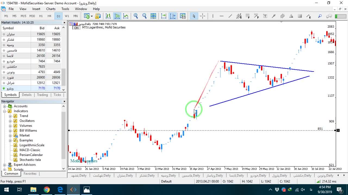The height and width of the screenshot is (195, 348).
Task: Switch chart to candlesticks view
Action: click(117, 16)
